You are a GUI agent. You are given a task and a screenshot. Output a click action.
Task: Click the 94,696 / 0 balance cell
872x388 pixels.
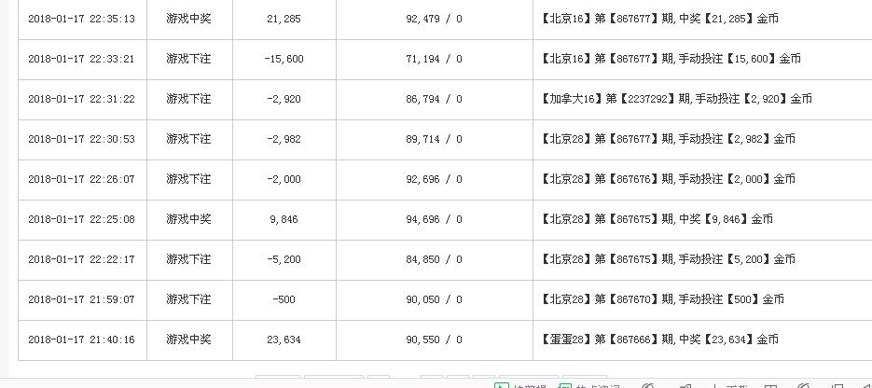click(434, 219)
